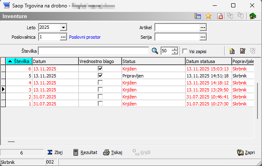Toggle Vrednostno blago checkbox in row 4

pos(100,82)
